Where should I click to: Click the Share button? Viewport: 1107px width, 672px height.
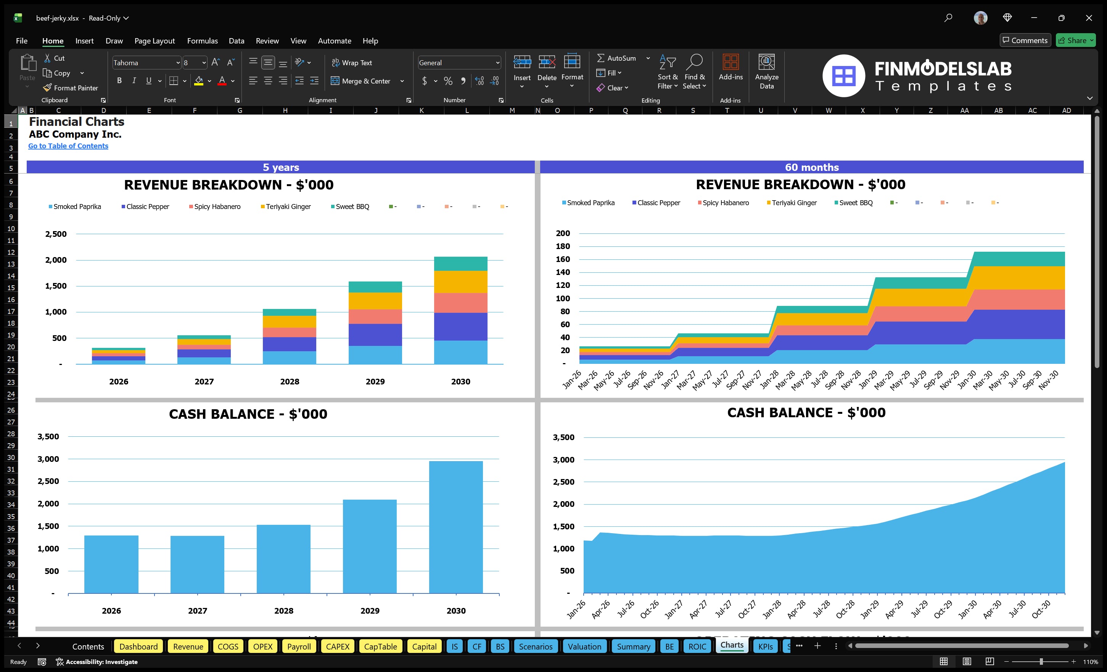click(1075, 40)
